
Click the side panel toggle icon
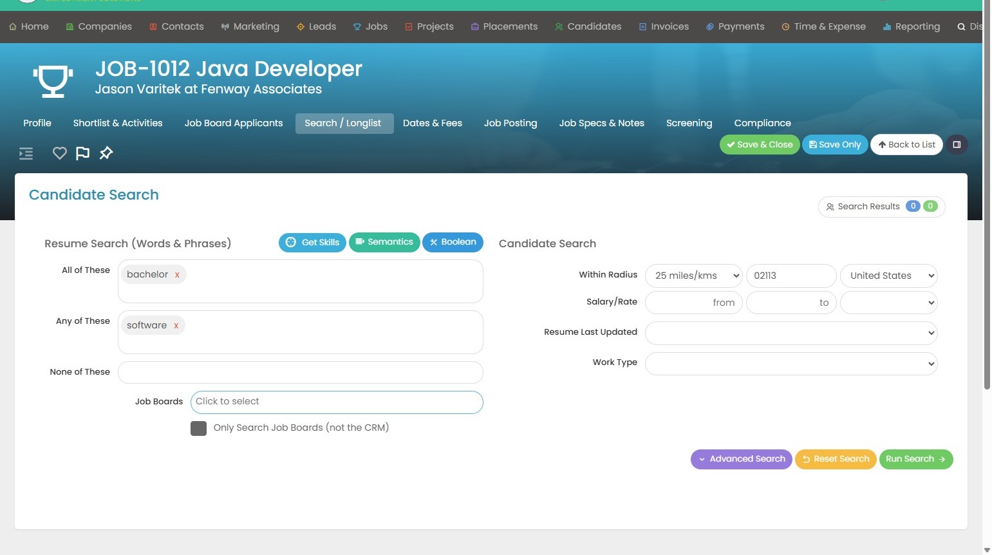pyautogui.click(x=957, y=145)
